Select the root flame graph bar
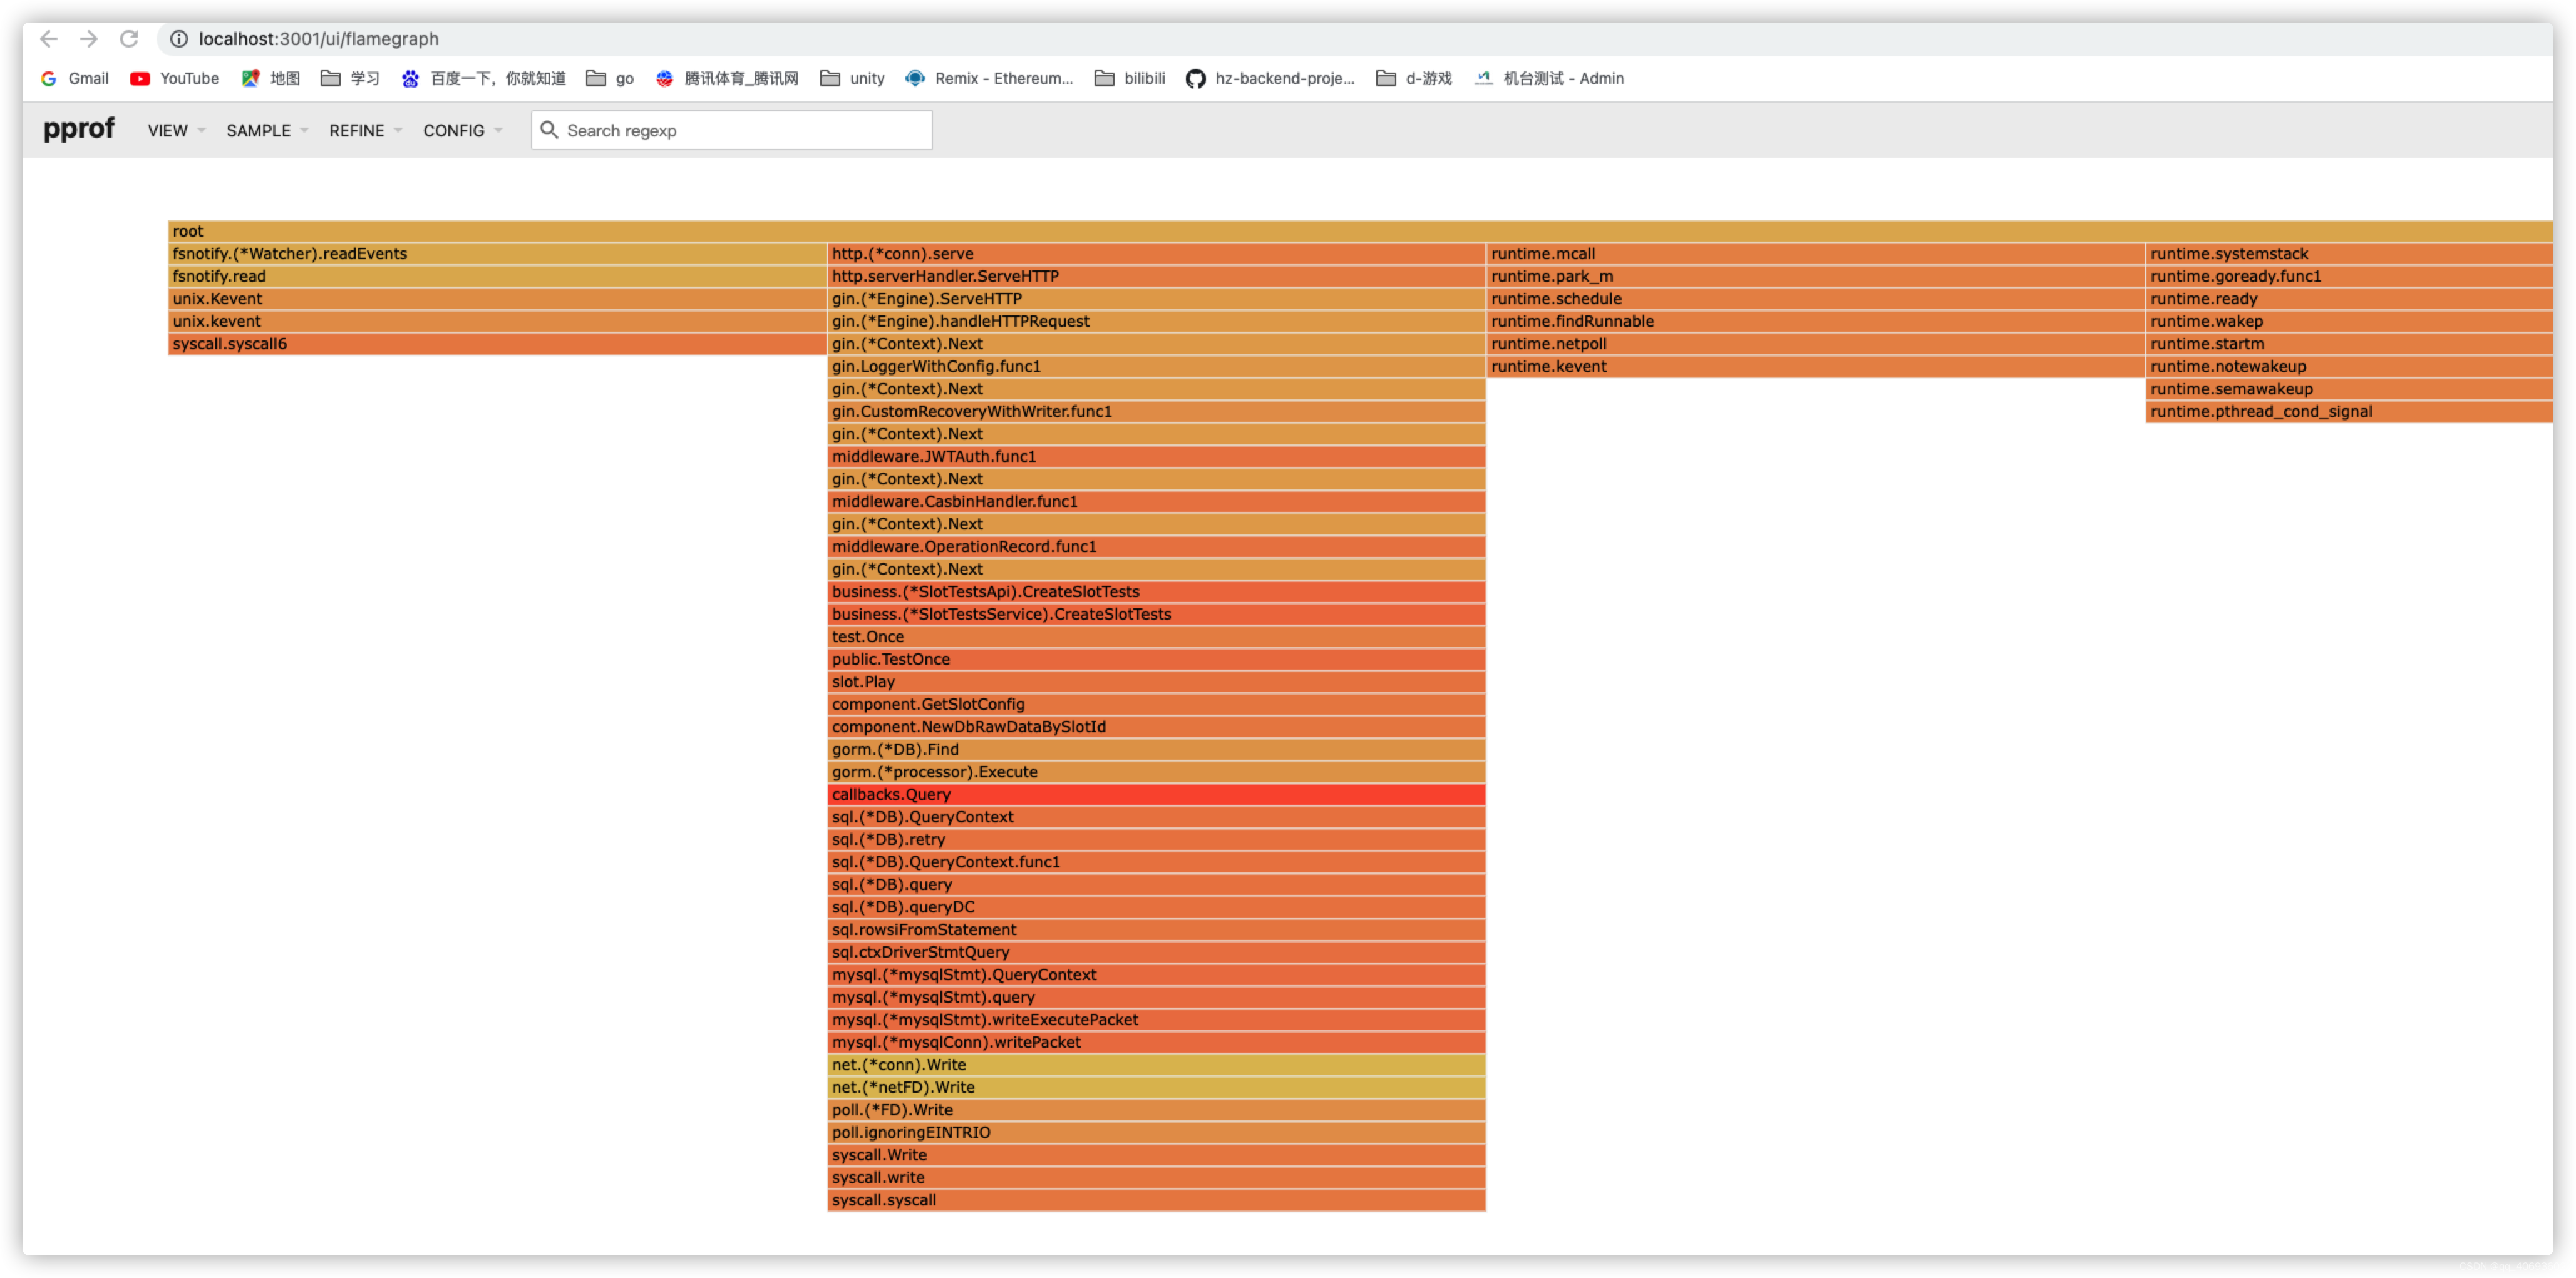This screenshot has width=2576, height=1278. coord(1360,231)
